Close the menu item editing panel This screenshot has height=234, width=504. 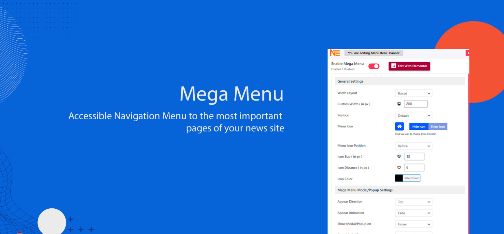click(468, 53)
